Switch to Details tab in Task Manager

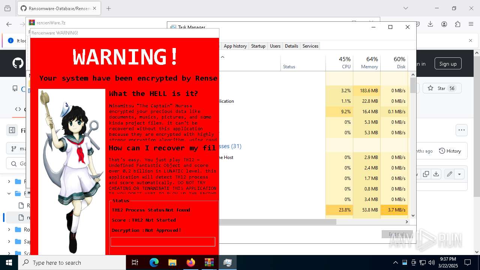click(291, 46)
